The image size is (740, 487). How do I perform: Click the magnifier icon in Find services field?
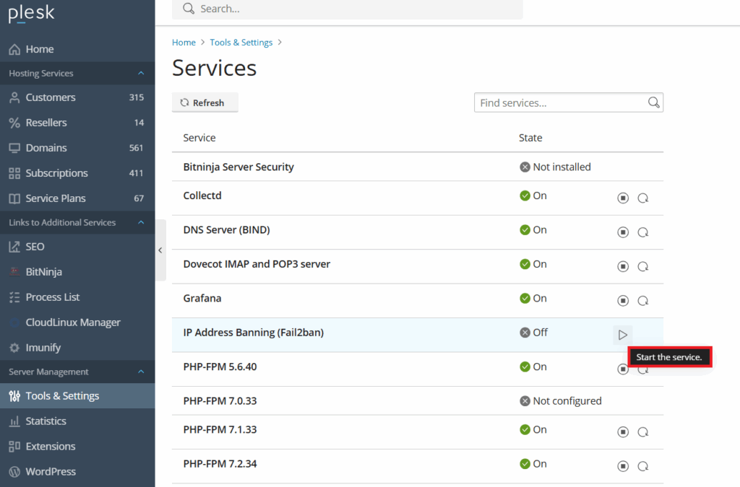653,102
